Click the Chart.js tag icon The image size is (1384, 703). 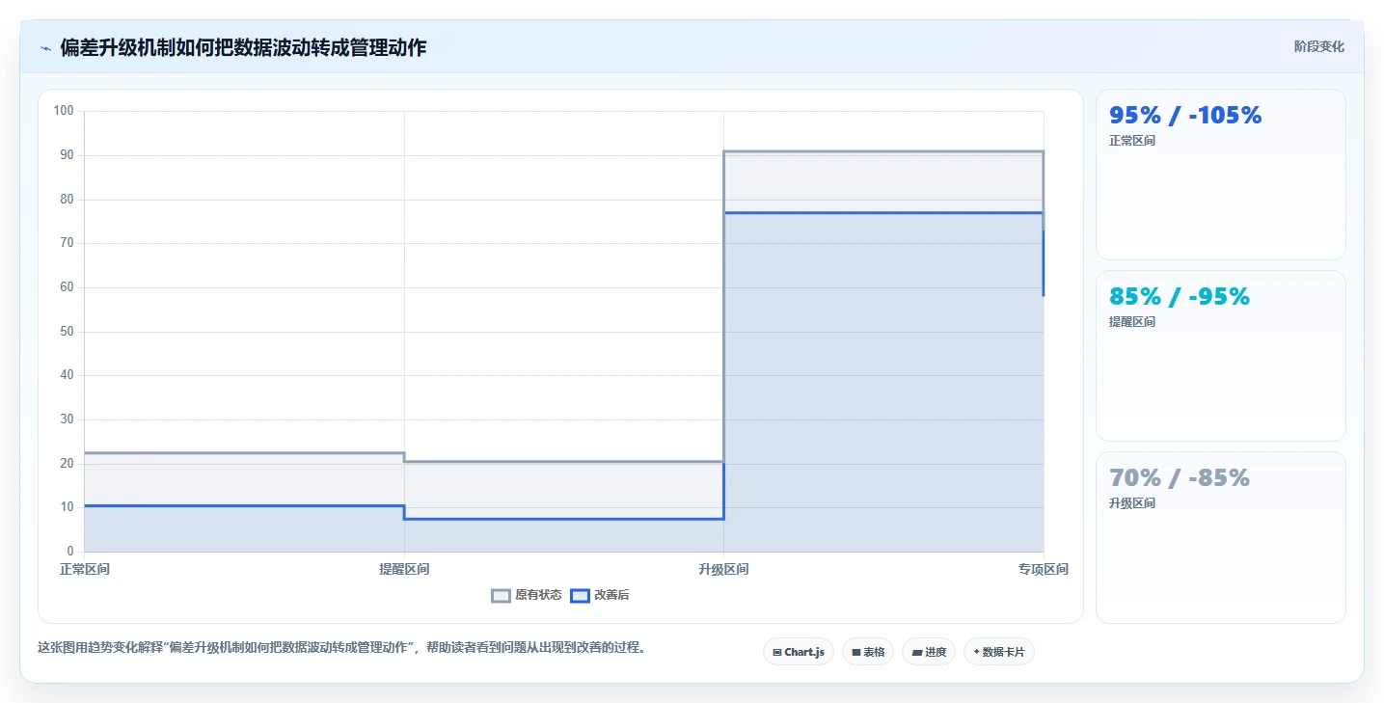click(x=777, y=653)
